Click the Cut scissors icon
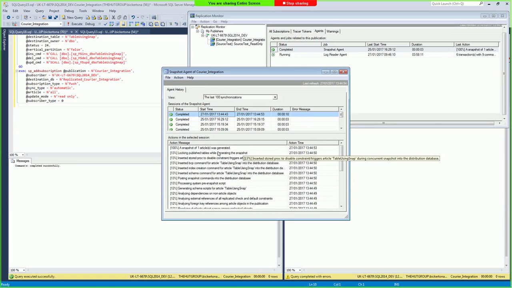Viewport: 512px width, 288px height. 113,17
